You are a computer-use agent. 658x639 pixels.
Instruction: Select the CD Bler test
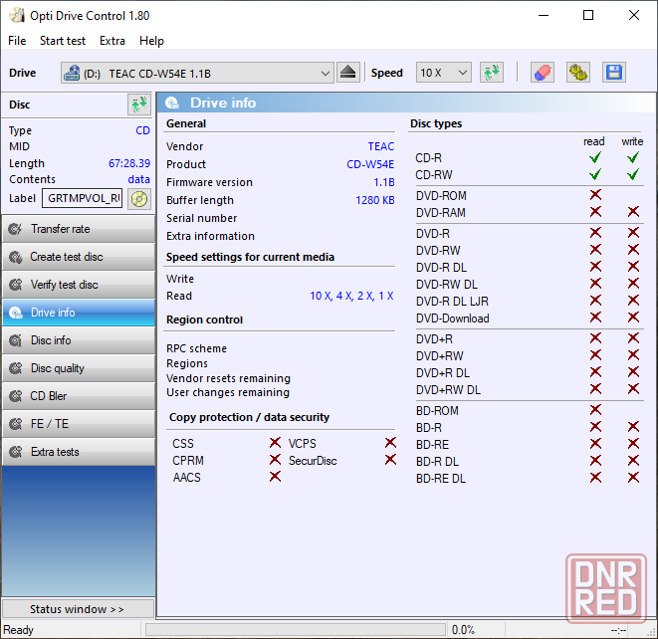point(78,396)
